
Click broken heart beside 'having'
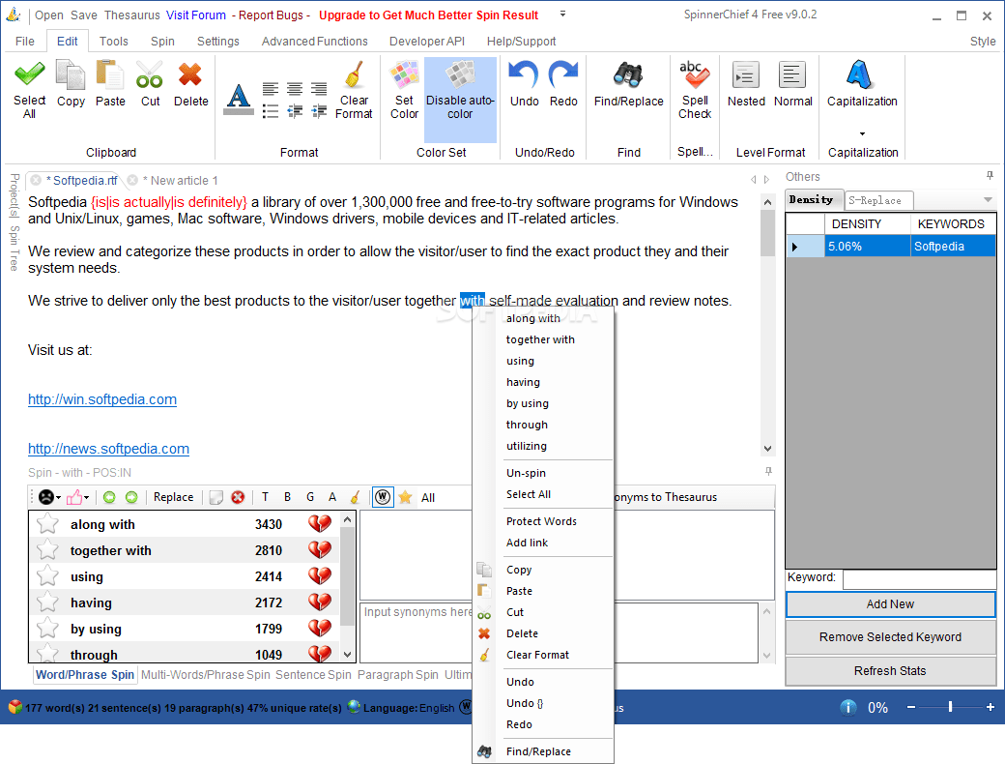click(320, 602)
